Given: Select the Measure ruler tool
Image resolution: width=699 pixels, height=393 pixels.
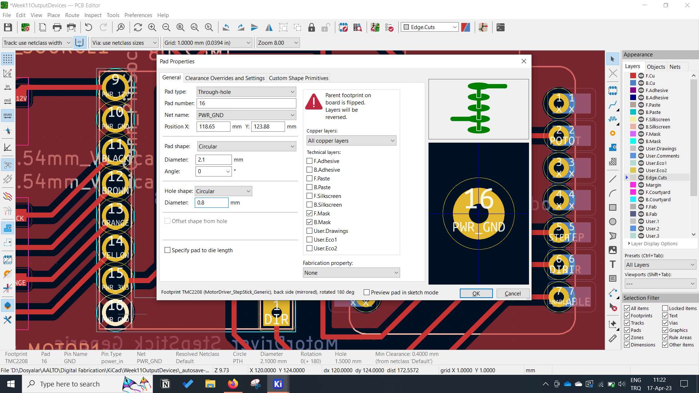Looking at the screenshot, I should 613,338.
